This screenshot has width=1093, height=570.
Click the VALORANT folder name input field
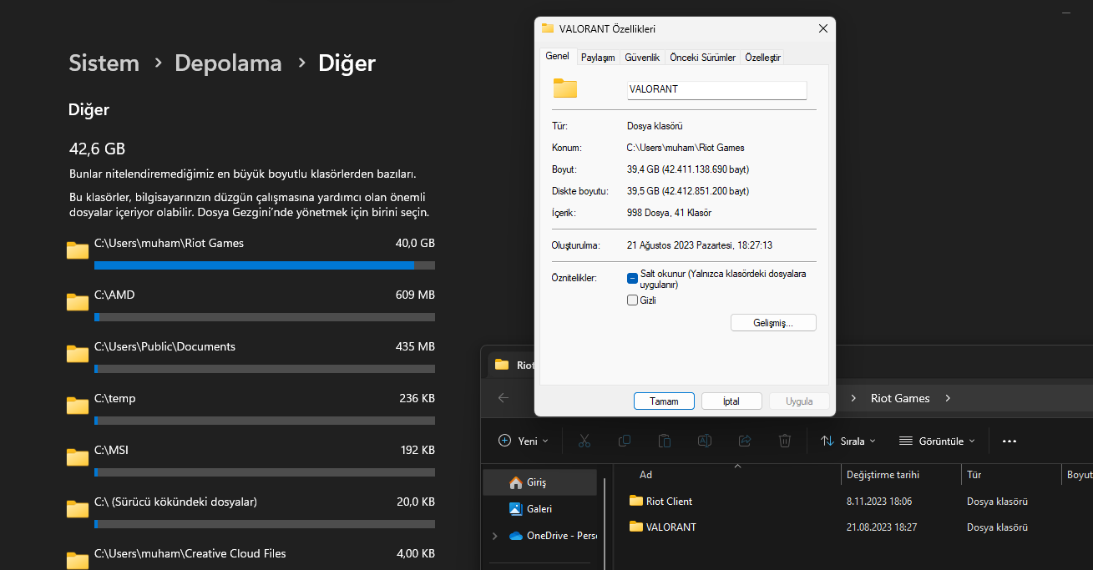click(x=717, y=89)
